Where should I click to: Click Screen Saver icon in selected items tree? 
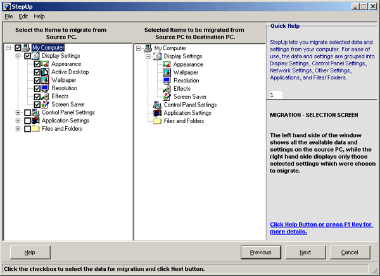coord(167,97)
